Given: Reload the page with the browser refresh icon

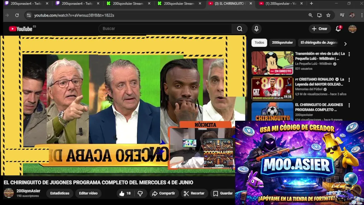Looking at the screenshot, I should pyautogui.click(x=17, y=15).
